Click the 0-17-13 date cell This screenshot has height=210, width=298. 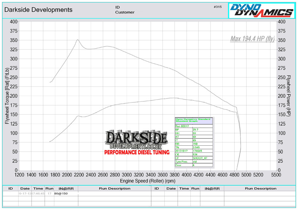tap(25, 194)
